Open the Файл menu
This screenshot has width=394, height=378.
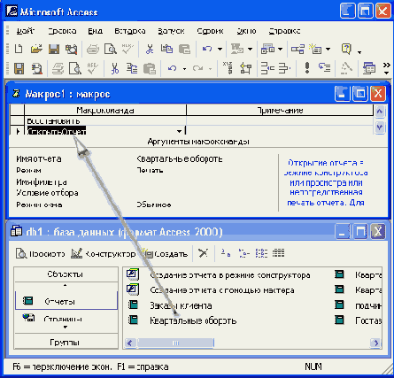pos(26,31)
